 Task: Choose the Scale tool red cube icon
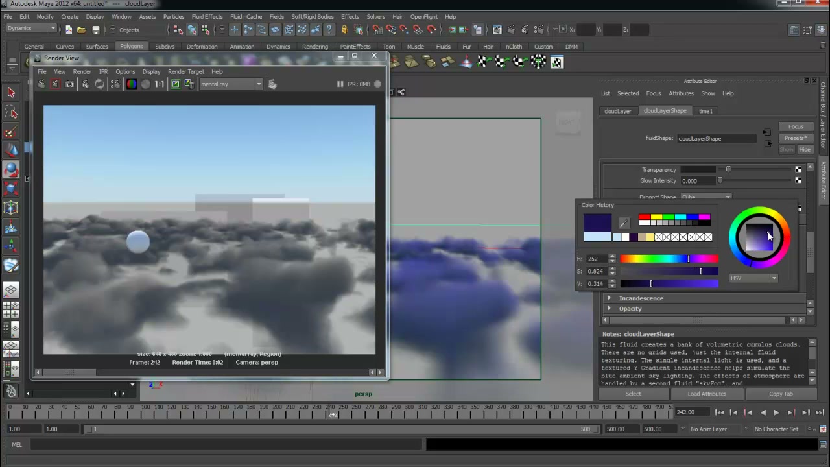pyautogui.click(x=11, y=189)
